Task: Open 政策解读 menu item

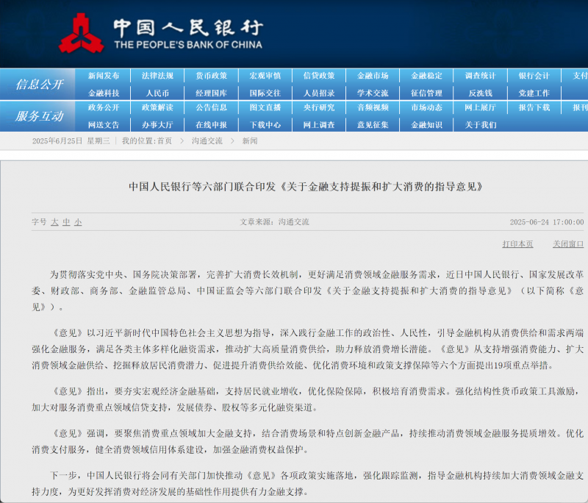Action: (x=157, y=107)
